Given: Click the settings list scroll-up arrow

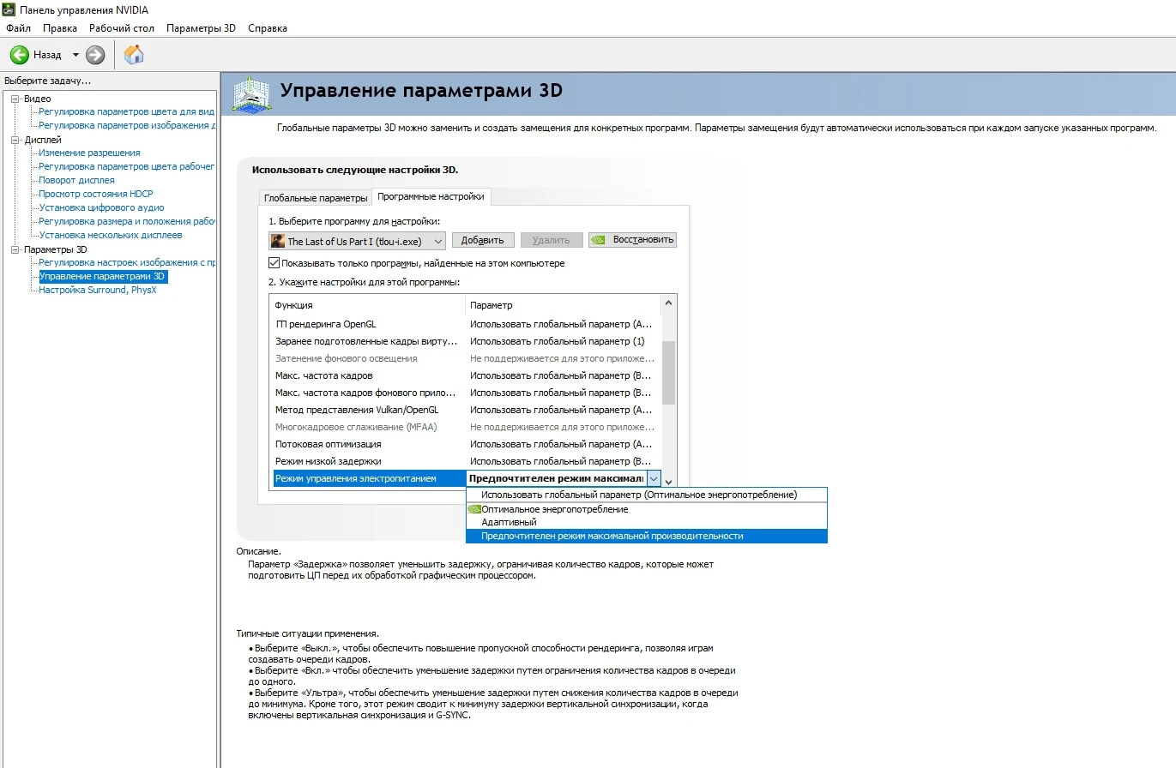Looking at the screenshot, I should (669, 303).
